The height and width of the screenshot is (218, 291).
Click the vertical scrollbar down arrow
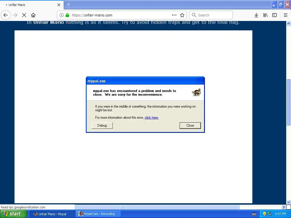point(289,202)
